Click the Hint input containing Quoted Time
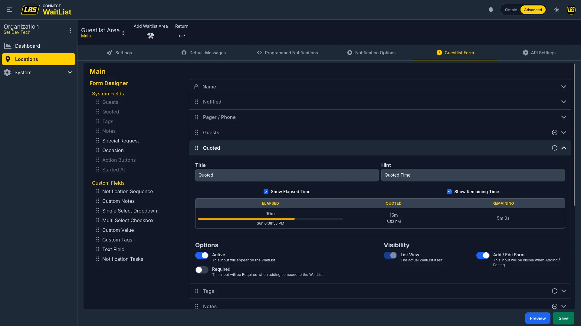The image size is (581, 326). point(473,175)
